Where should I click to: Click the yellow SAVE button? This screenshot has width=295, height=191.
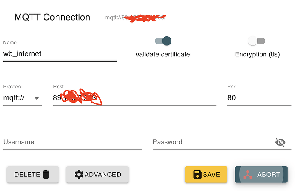tap(206, 174)
